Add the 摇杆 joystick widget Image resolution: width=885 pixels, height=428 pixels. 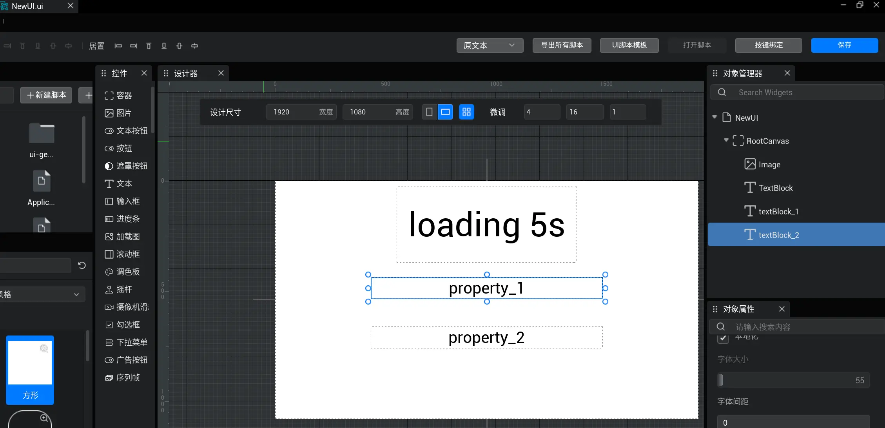(x=118, y=290)
